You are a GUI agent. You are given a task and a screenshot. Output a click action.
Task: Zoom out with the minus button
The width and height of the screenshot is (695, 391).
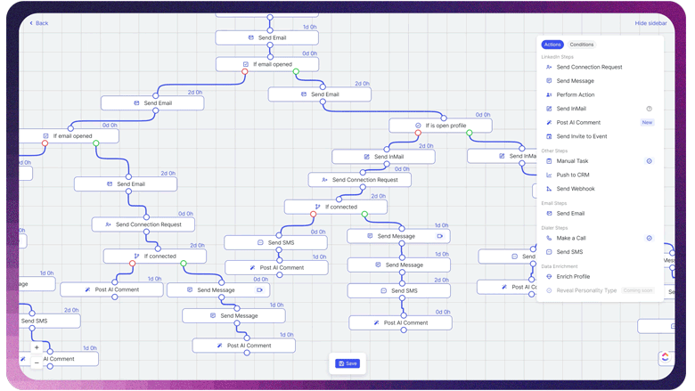click(37, 362)
